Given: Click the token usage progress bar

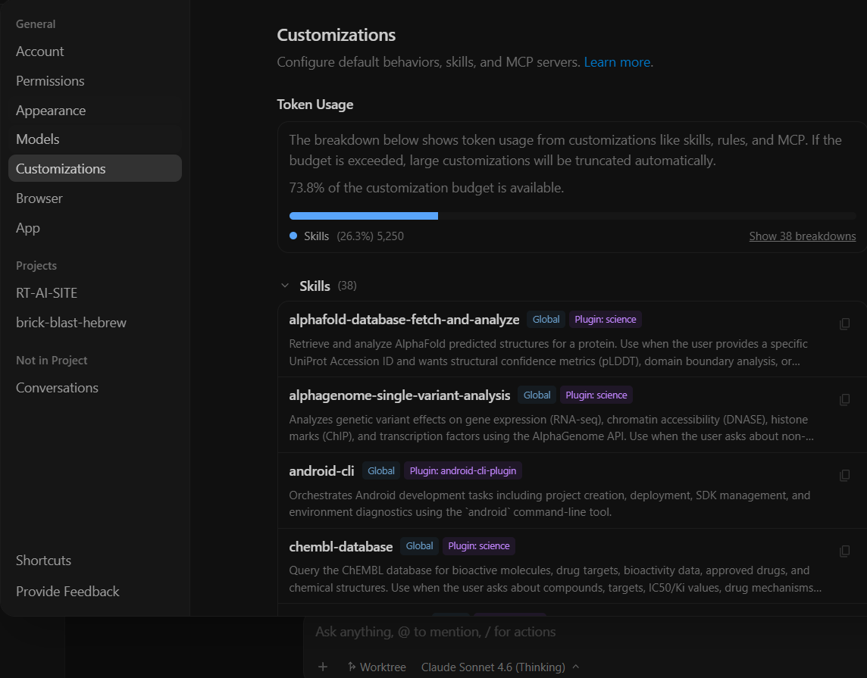Looking at the screenshot, I should [572, 215].
